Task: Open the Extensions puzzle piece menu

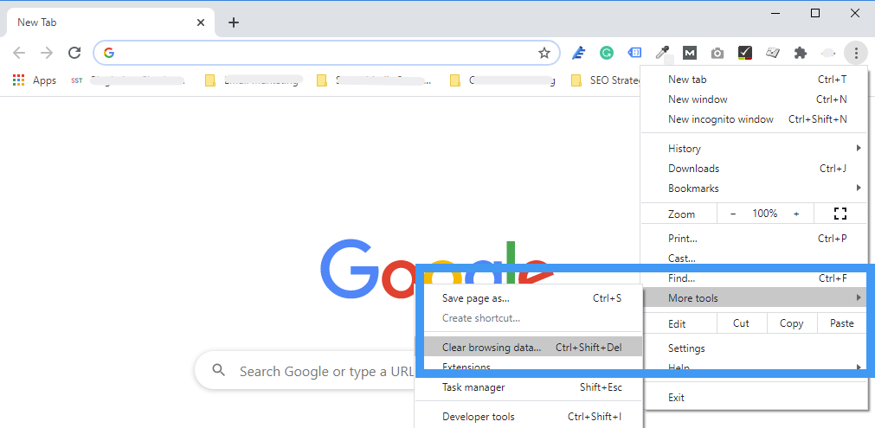Action: (801, 53)
